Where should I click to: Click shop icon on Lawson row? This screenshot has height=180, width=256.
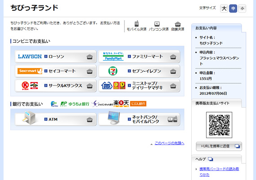(x=90, y=57)
